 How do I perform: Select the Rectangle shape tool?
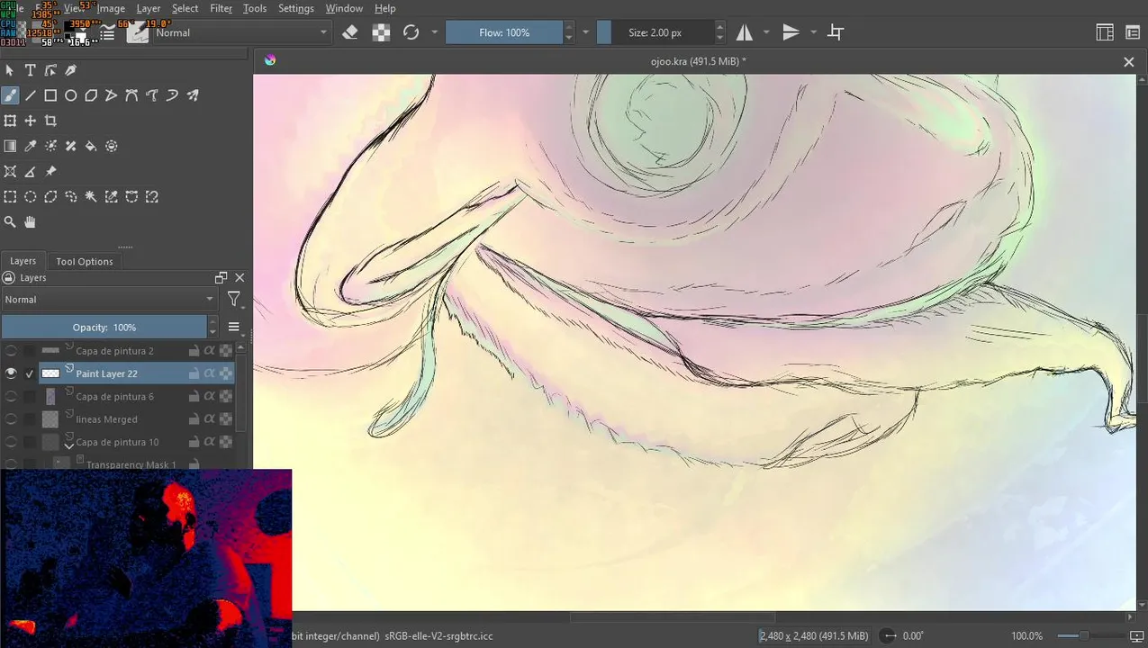[x=50, y=95]
